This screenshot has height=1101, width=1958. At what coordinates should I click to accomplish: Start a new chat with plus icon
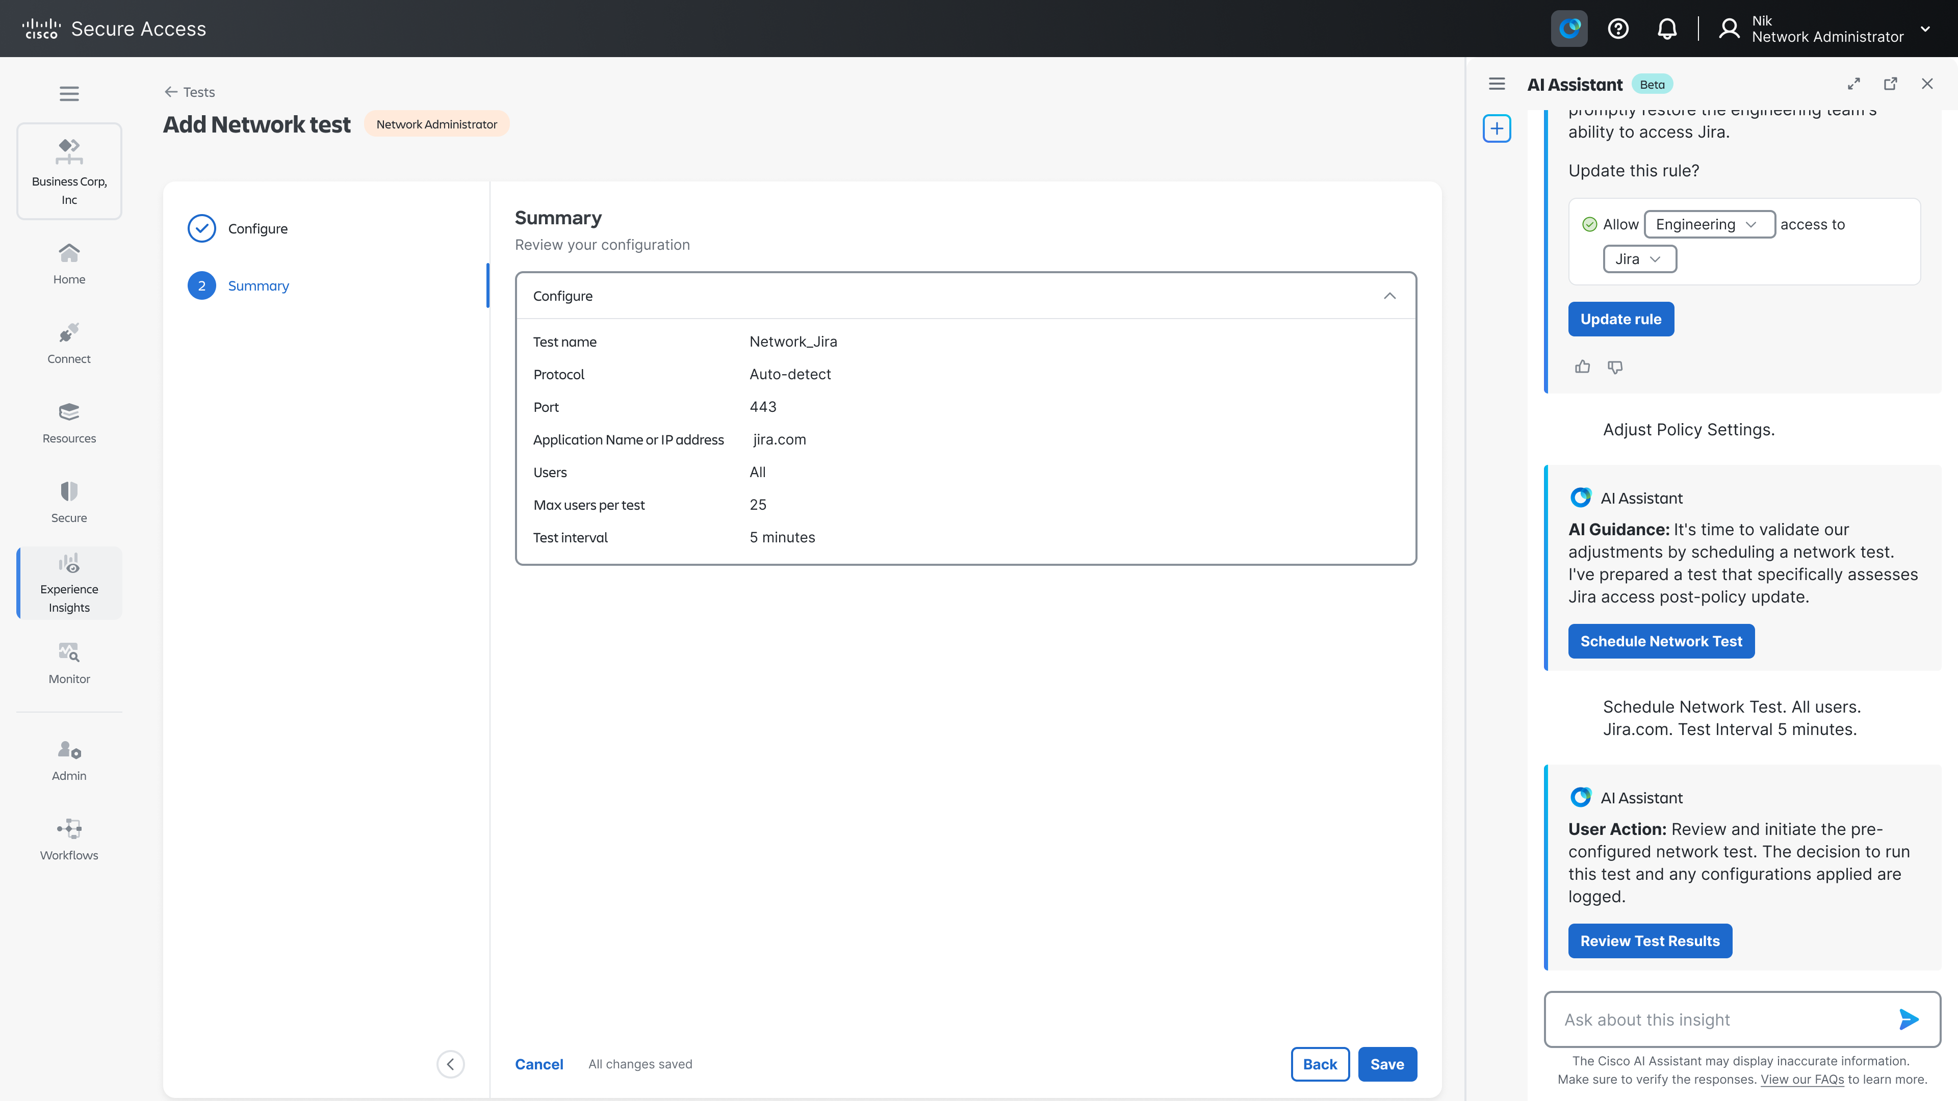click(1497, 128)
